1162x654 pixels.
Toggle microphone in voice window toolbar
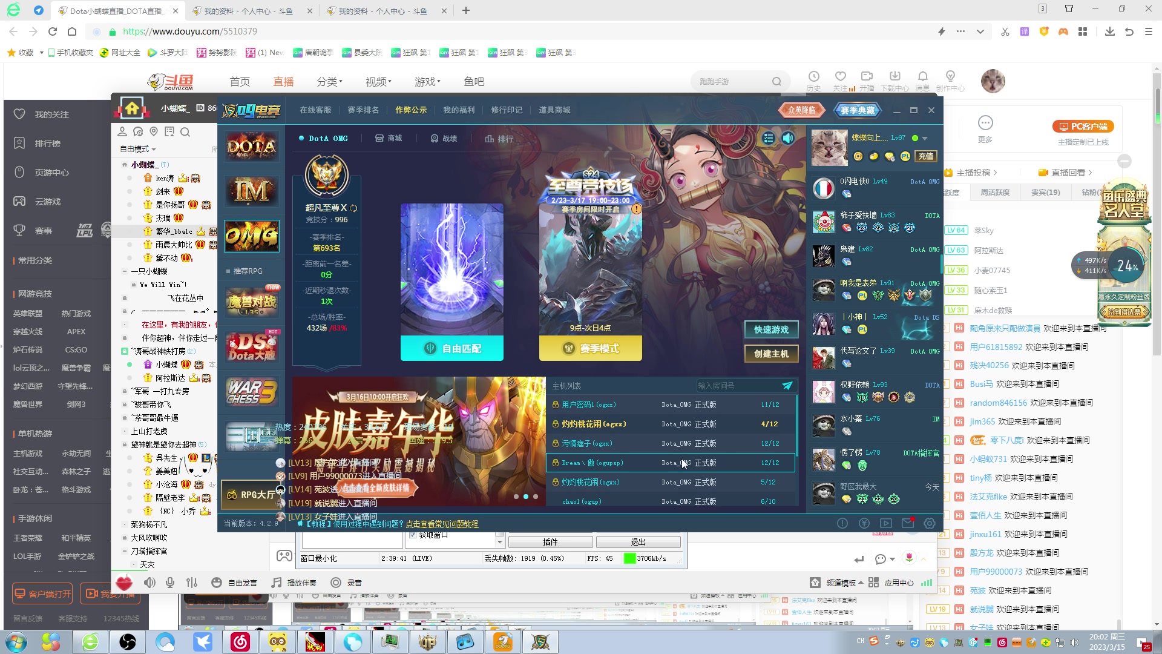[170, 583]
